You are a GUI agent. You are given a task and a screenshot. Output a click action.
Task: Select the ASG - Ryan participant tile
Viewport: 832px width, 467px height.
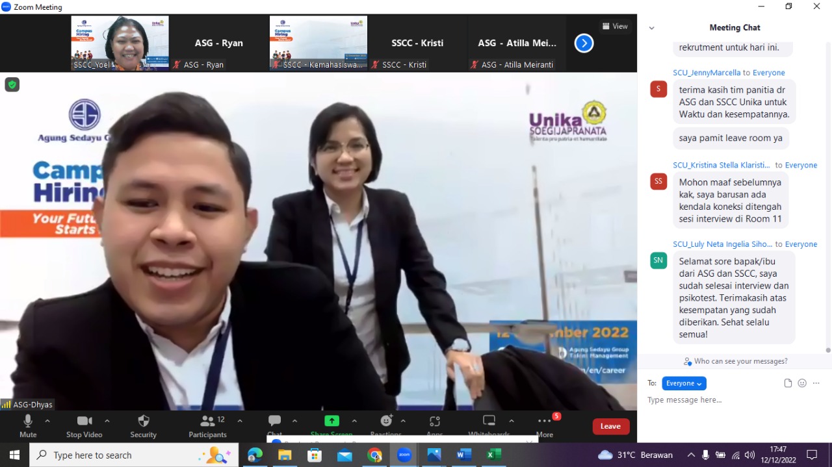click(219, 43)
